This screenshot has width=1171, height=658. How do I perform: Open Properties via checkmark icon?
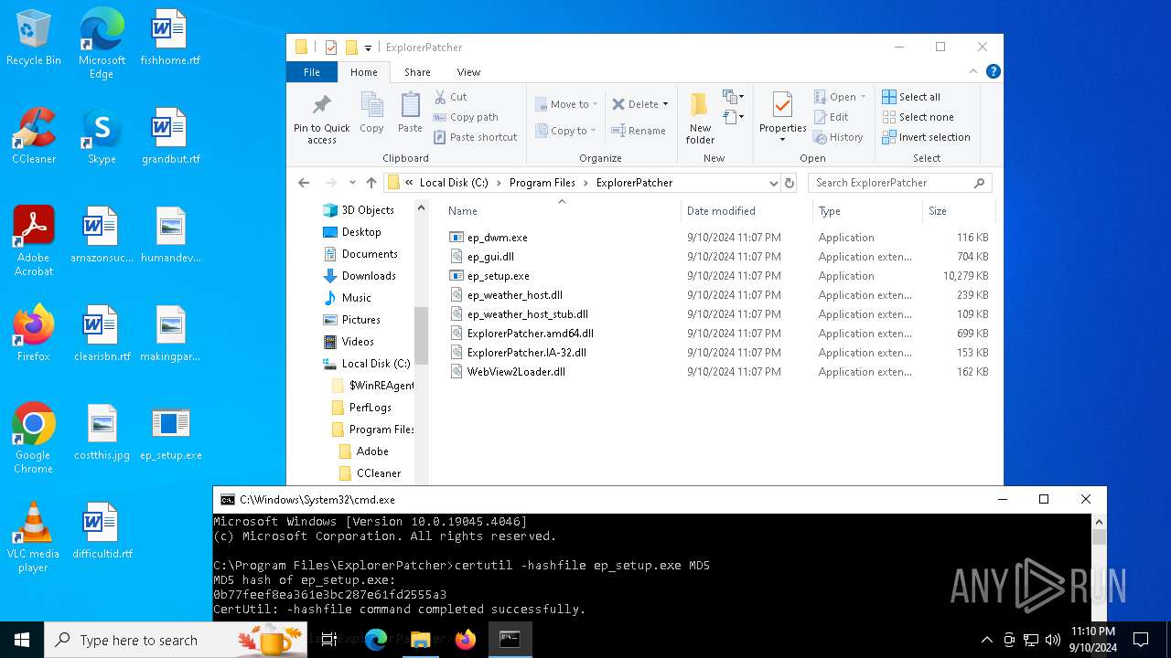(x=782, y=105)
